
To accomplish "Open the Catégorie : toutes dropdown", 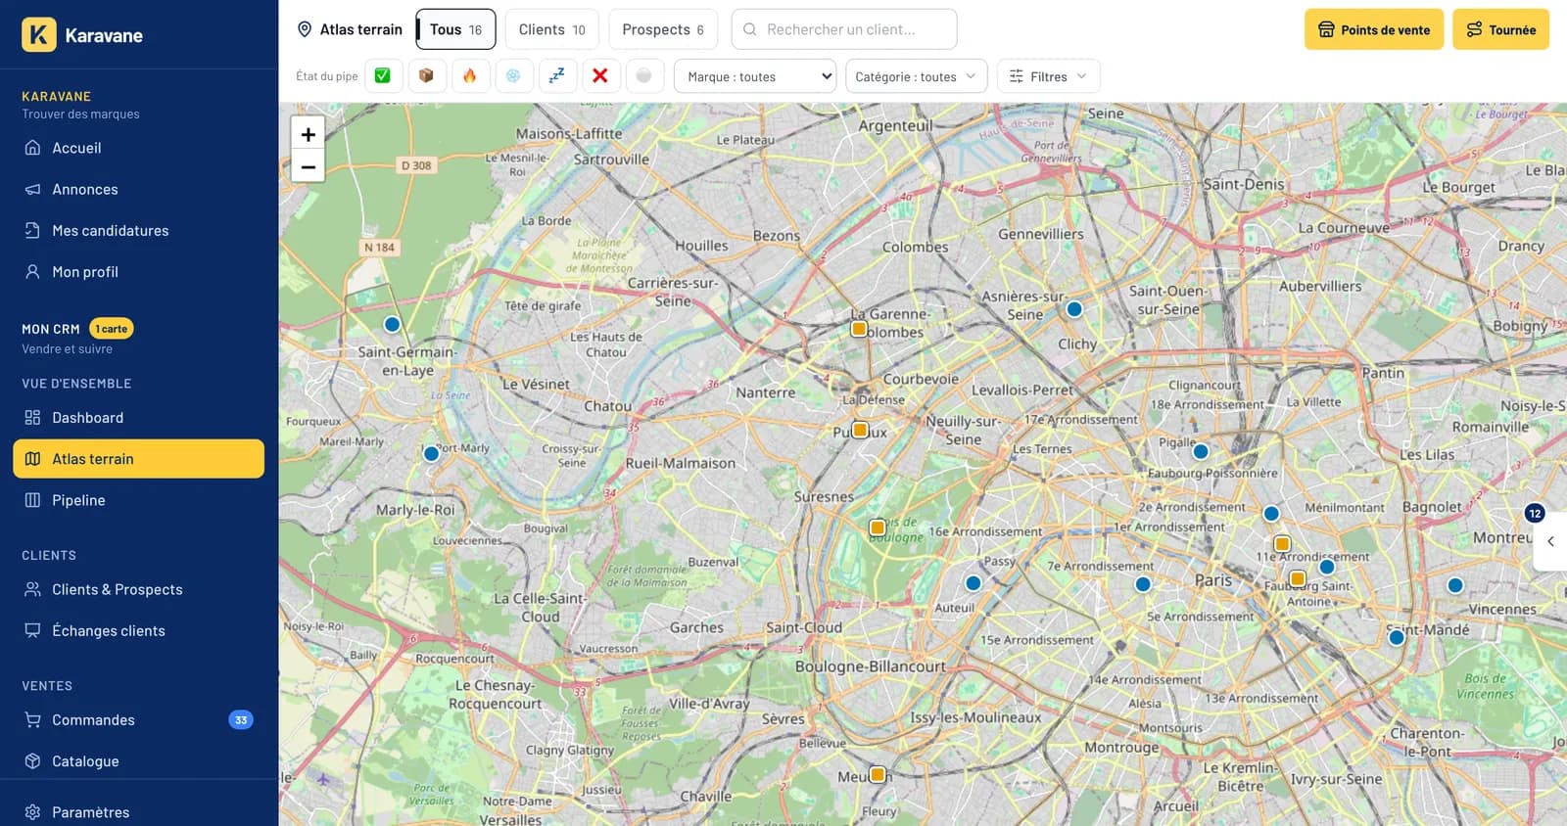I will tap(916, 76).
